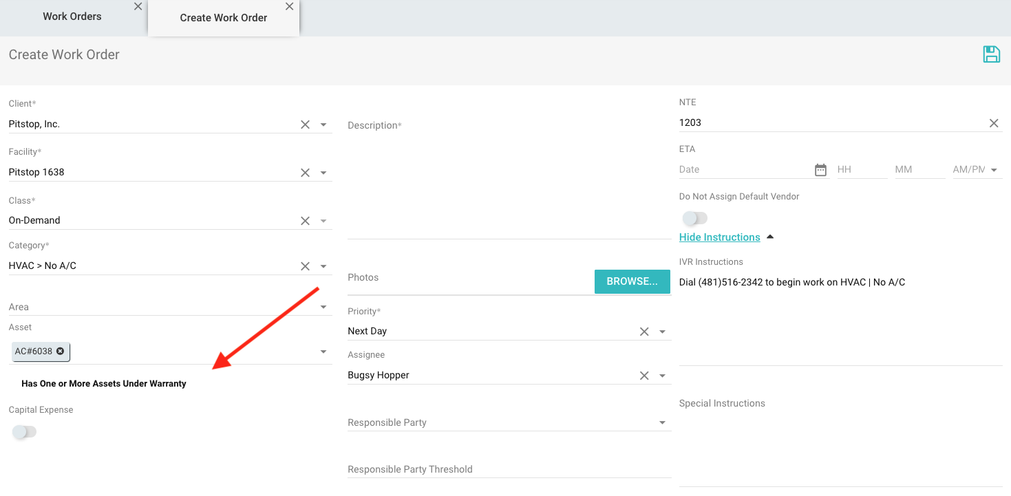Clear the NTE value 1203
This screenshot has height=496, width=1011.
[994, 123]
